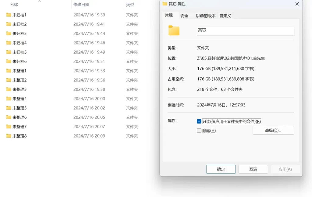The image size is (312, 197).
Task: Click 218 个文件，63 个文件夹 text
Action: point(220,89)
